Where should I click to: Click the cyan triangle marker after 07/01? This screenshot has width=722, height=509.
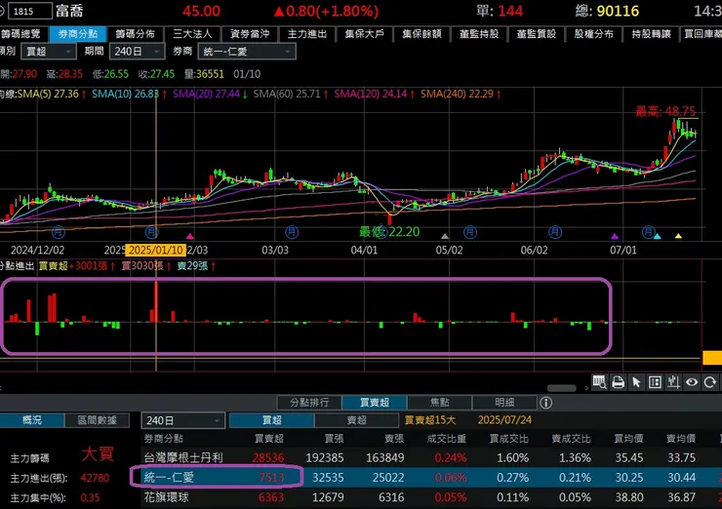(657, 236)
